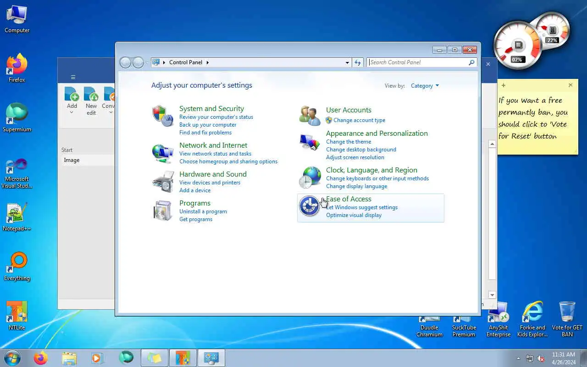Open Firefox from the taskbar
The width and height of the screenshot is (587, 367).
(40, 358)
